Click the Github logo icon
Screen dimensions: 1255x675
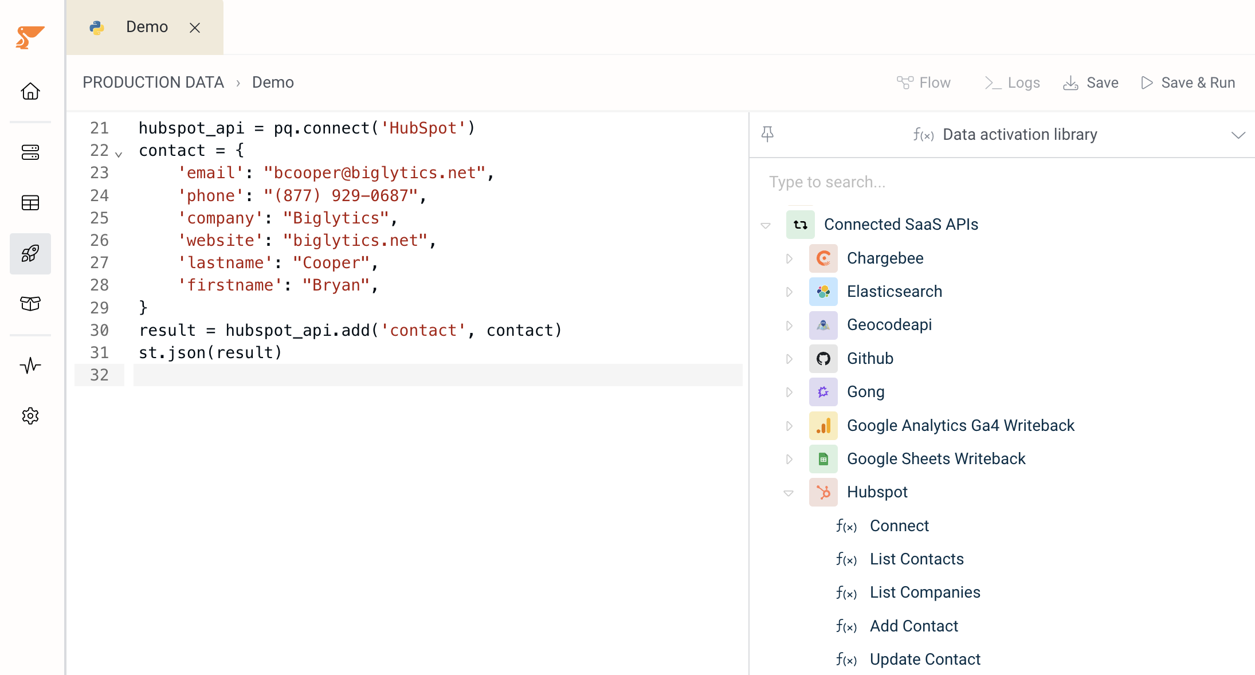[823, 359]
